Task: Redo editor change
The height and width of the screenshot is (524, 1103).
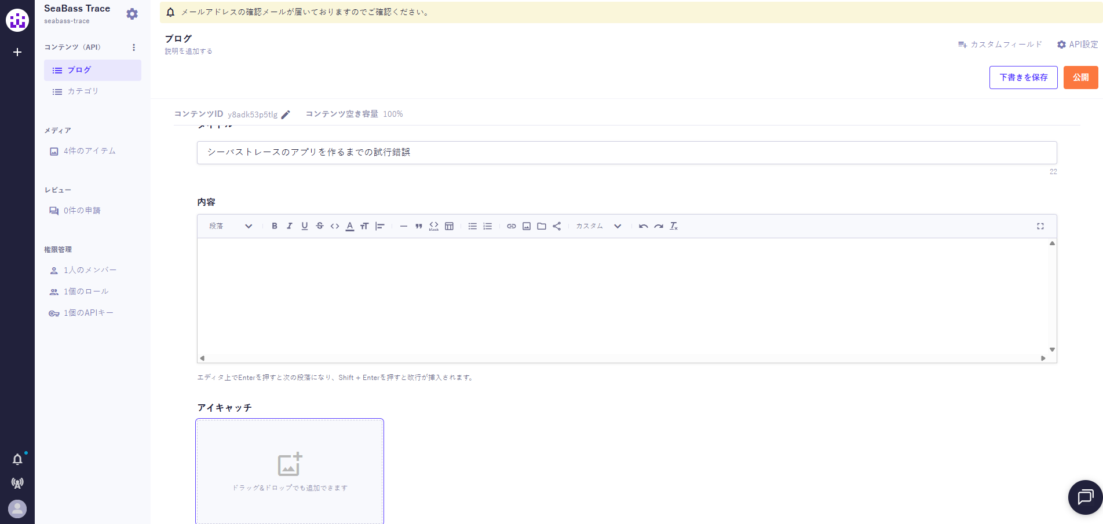Action: coord(659,226)
